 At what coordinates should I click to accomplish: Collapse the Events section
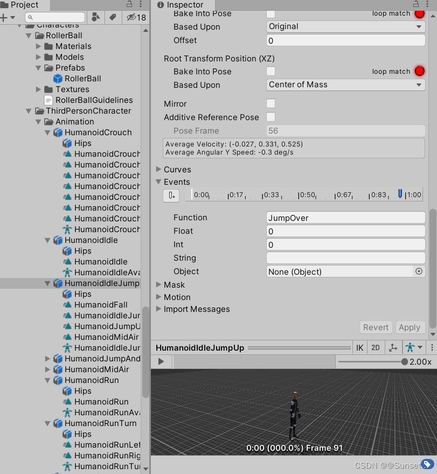click(158, 182)
